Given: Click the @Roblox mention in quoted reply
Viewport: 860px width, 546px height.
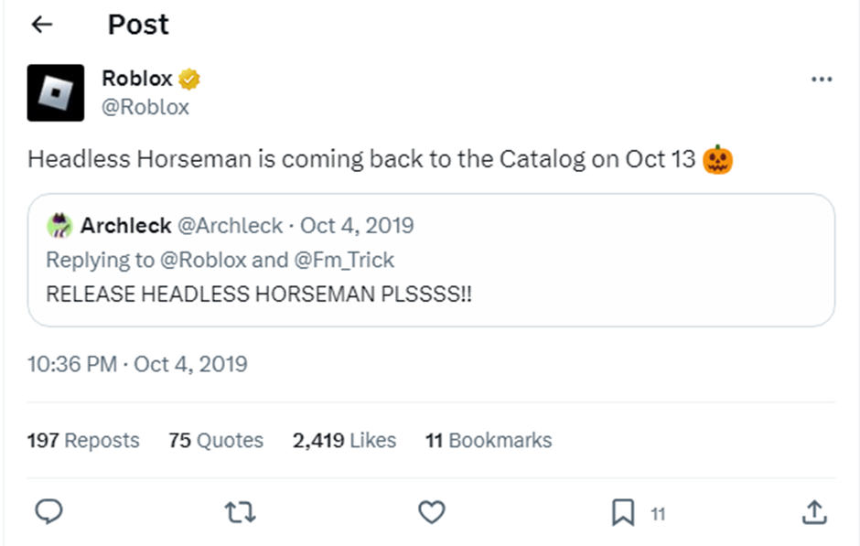Looking at the screenshot, I should point(203,260).
